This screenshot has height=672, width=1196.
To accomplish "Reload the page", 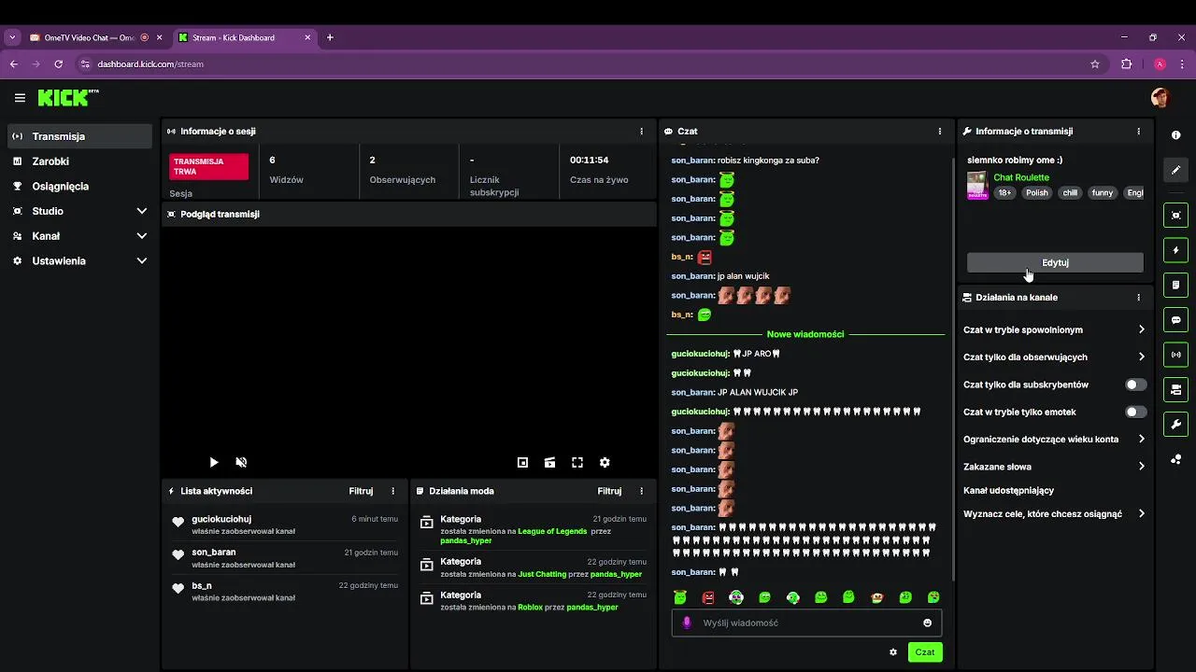I will coord(58,64).
